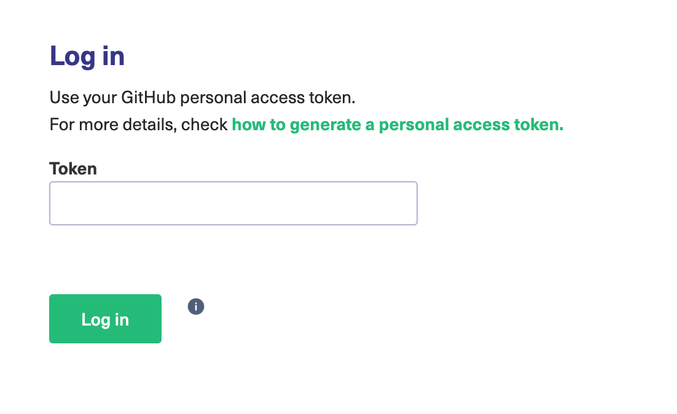The width and height of the screenshot is (677, 414).
Task: Click the word 'token.' ending the green link
Action: pyautogui.click(x=539, y=125)
